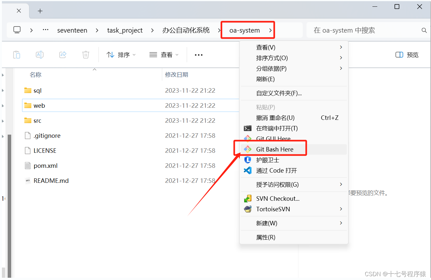Image resolution: width=431 pixels, height=280 pixels.
Task: Click the task_project breadcrumb
Action: pos(125,30)
